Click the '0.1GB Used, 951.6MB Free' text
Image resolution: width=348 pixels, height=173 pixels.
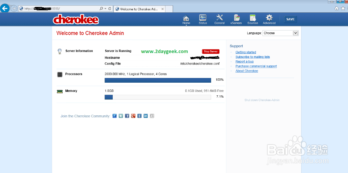coord(205,91)
